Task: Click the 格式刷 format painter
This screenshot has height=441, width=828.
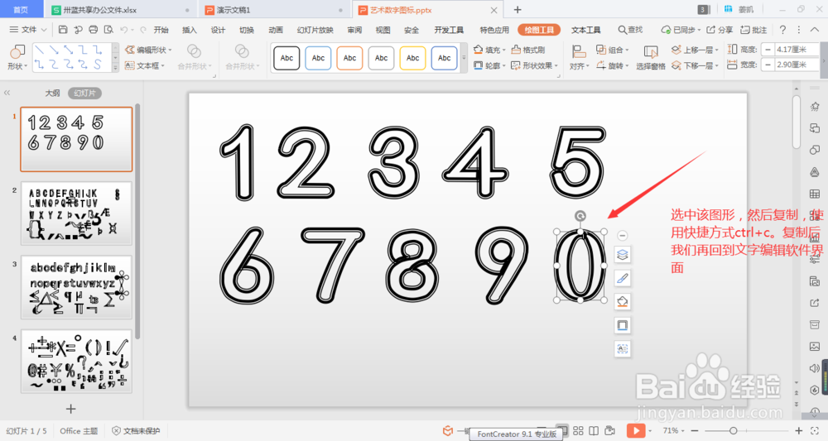Action: [528, 50]
